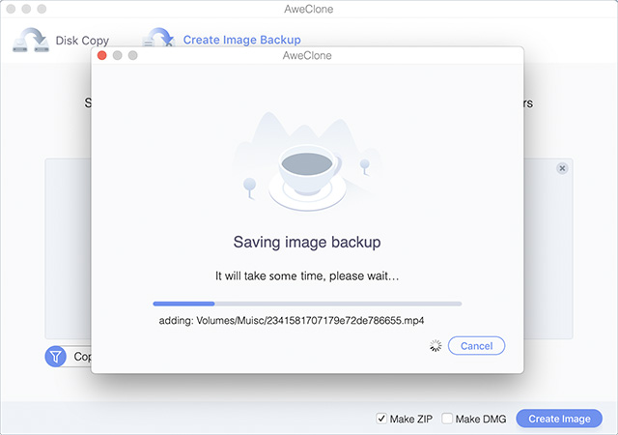Enable the Make DMG checkbox
The image size is (618, 435).
(x=447, y=419)
